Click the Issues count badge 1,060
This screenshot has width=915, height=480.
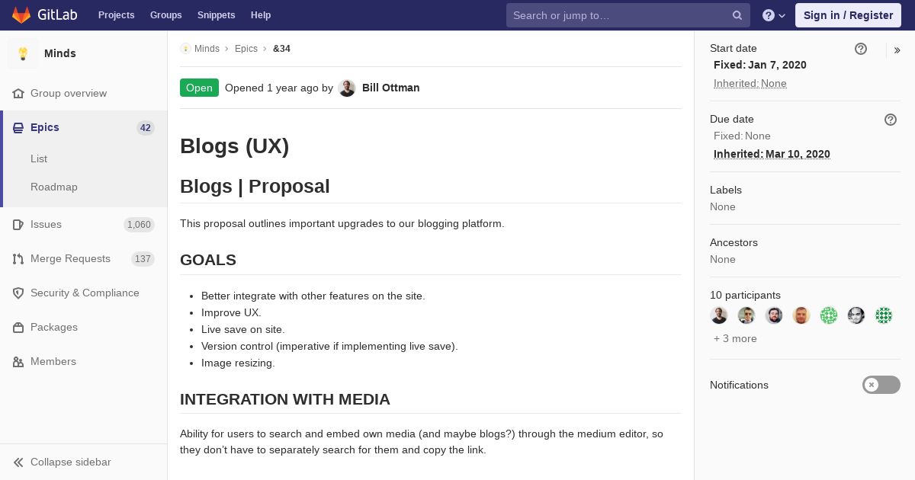(139, 225)
